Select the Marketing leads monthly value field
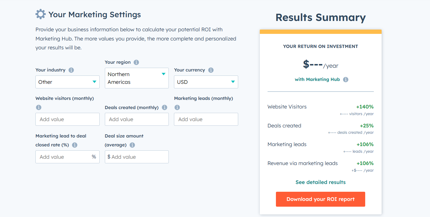The height and width of the screenshot is (217, 430). click(206, 119)
